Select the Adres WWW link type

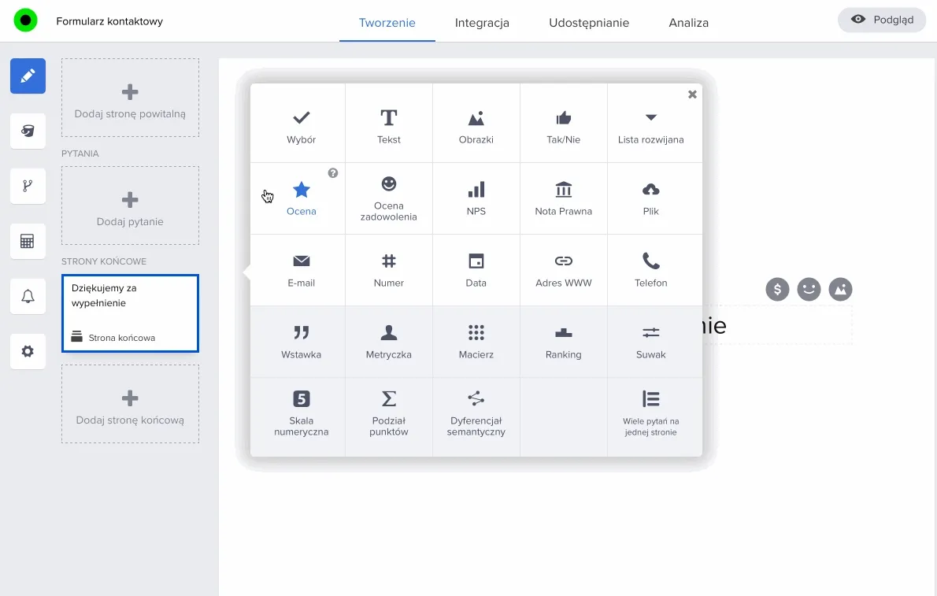click(563, 270)
